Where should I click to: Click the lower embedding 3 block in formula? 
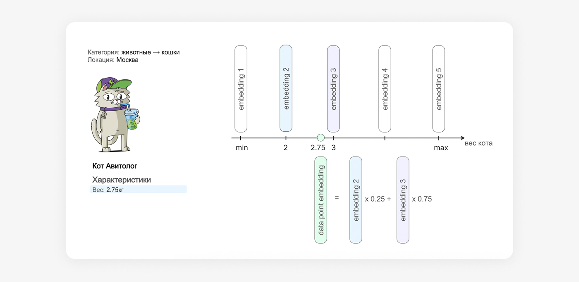pyautogui.click(x=403, y=200)
